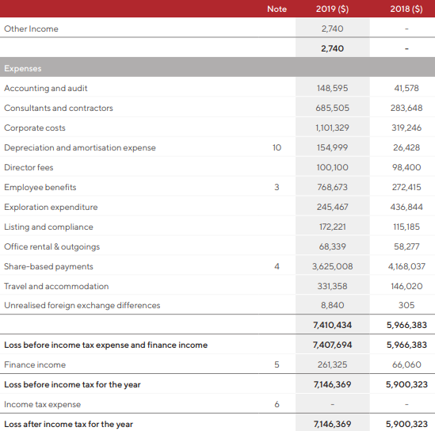
Task: Click the gray Expenses section header
Action: pyautogui.click(x=217, y=68)
